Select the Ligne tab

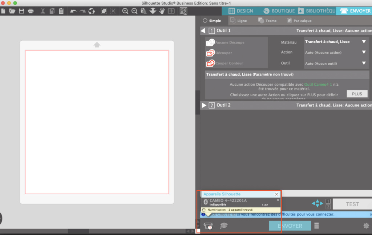(239, 21)
